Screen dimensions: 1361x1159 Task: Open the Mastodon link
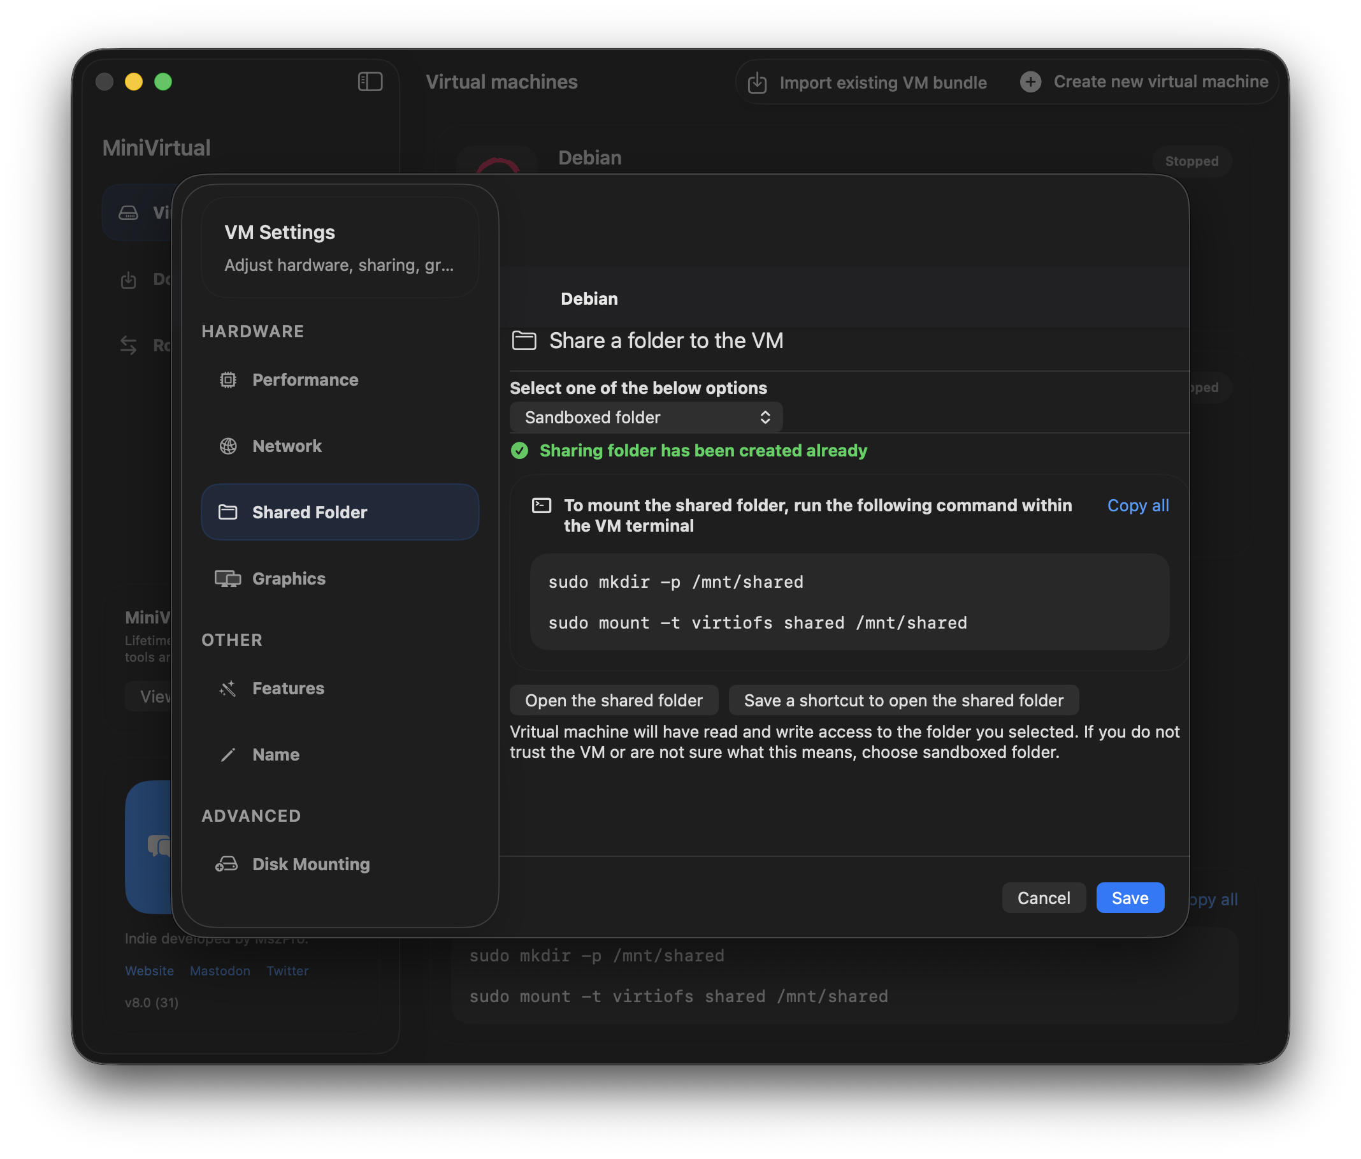click(220, 970)
